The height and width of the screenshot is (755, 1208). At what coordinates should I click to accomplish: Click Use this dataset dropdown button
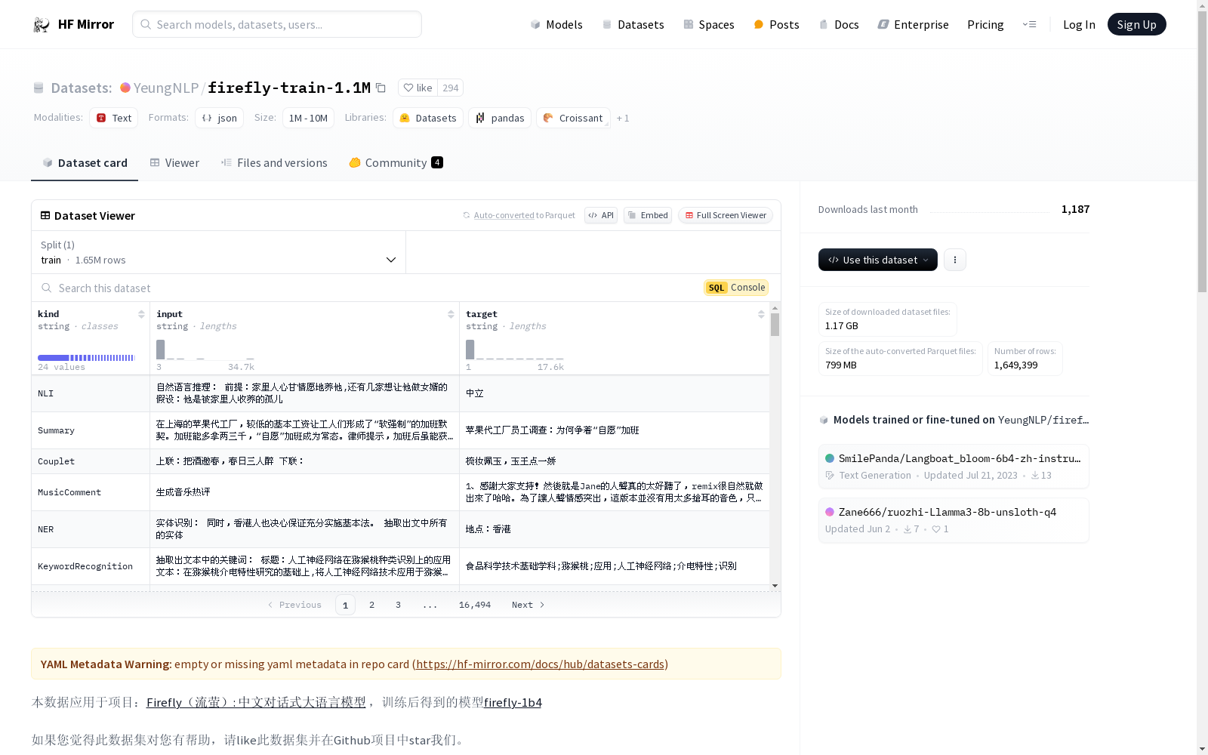(878, 260)
